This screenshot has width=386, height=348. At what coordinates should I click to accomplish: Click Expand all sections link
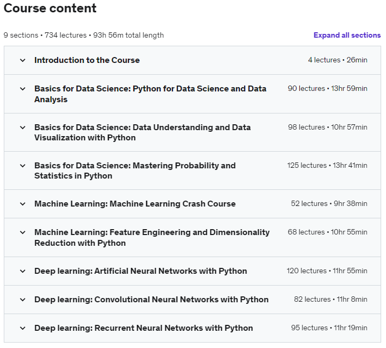(x=347, y=35)
